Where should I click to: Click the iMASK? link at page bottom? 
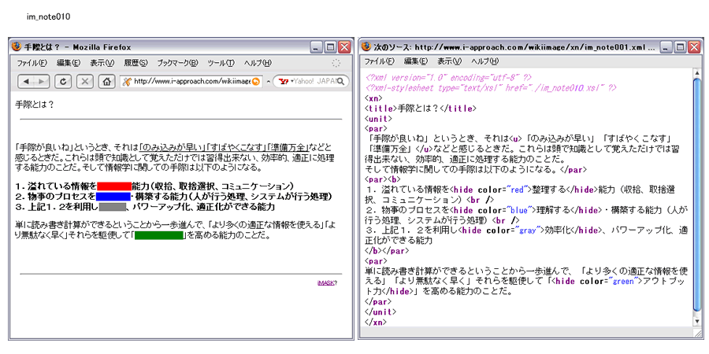tap(327, 282)
